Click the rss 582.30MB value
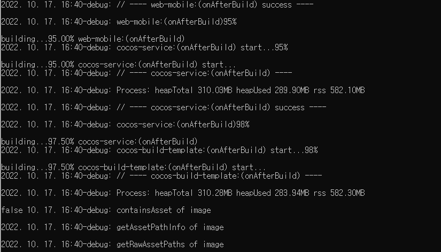 (x=347, y=193)
